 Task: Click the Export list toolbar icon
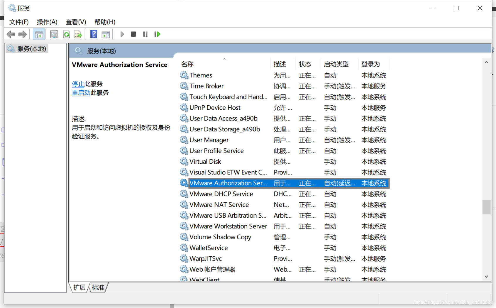pos(78,34)
